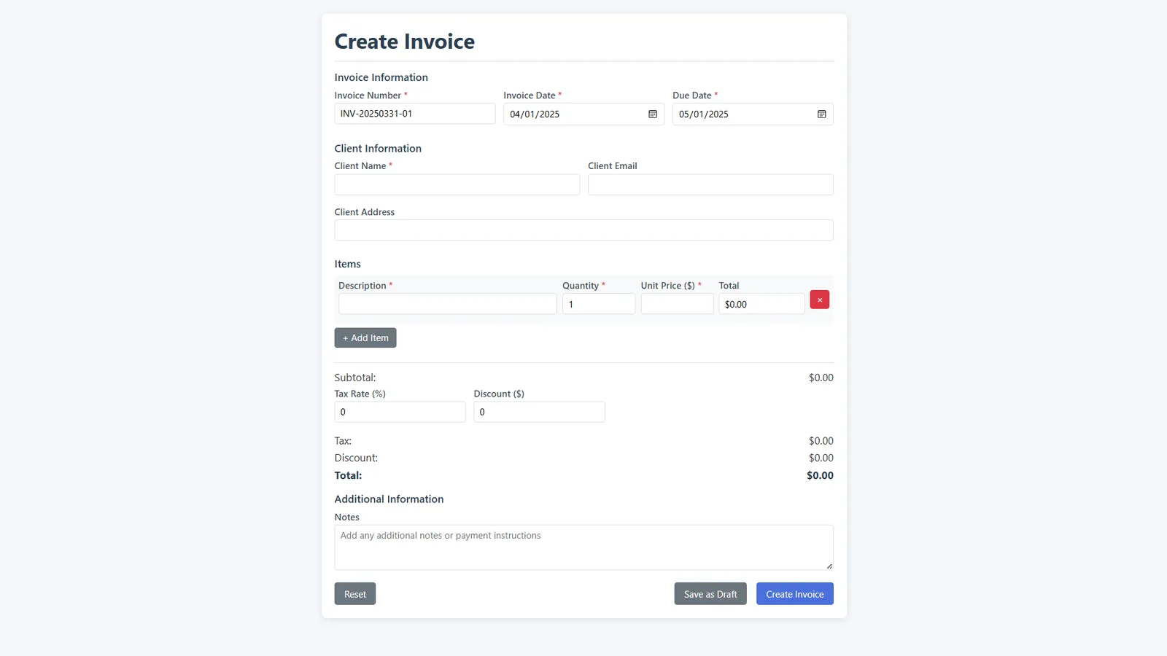The image size is (1167, 656).
Task: Click the 'Additional Information' section title
Action: [389, 499]
